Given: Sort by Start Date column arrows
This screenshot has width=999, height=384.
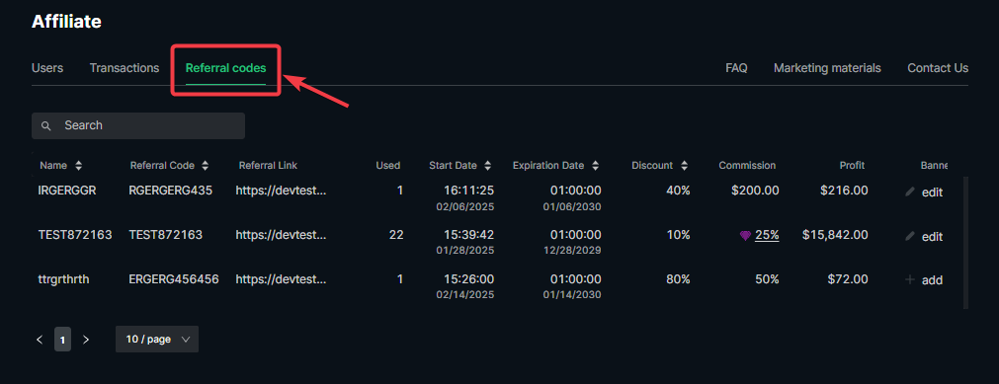Looking at the screenshot, I should pos(487,166).
